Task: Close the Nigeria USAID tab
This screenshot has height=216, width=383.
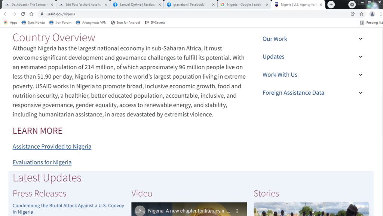Action: coord(321,4)
